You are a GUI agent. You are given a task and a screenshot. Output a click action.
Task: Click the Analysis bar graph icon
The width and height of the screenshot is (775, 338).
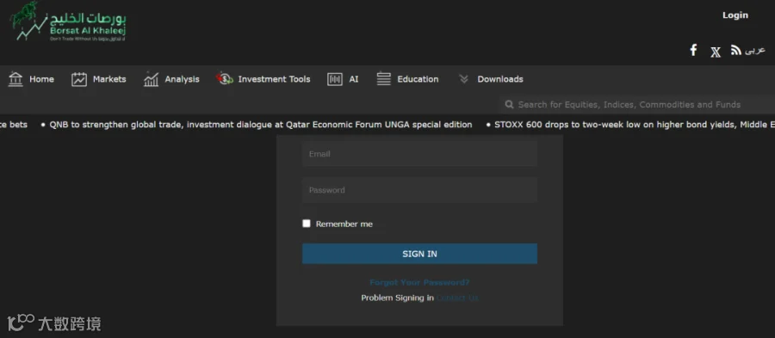pos(152,79)
